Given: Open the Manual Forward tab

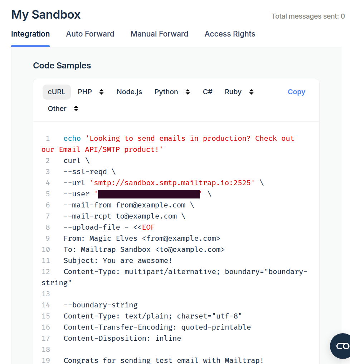Looking at the screenshot, I should (x=159, y=34).
